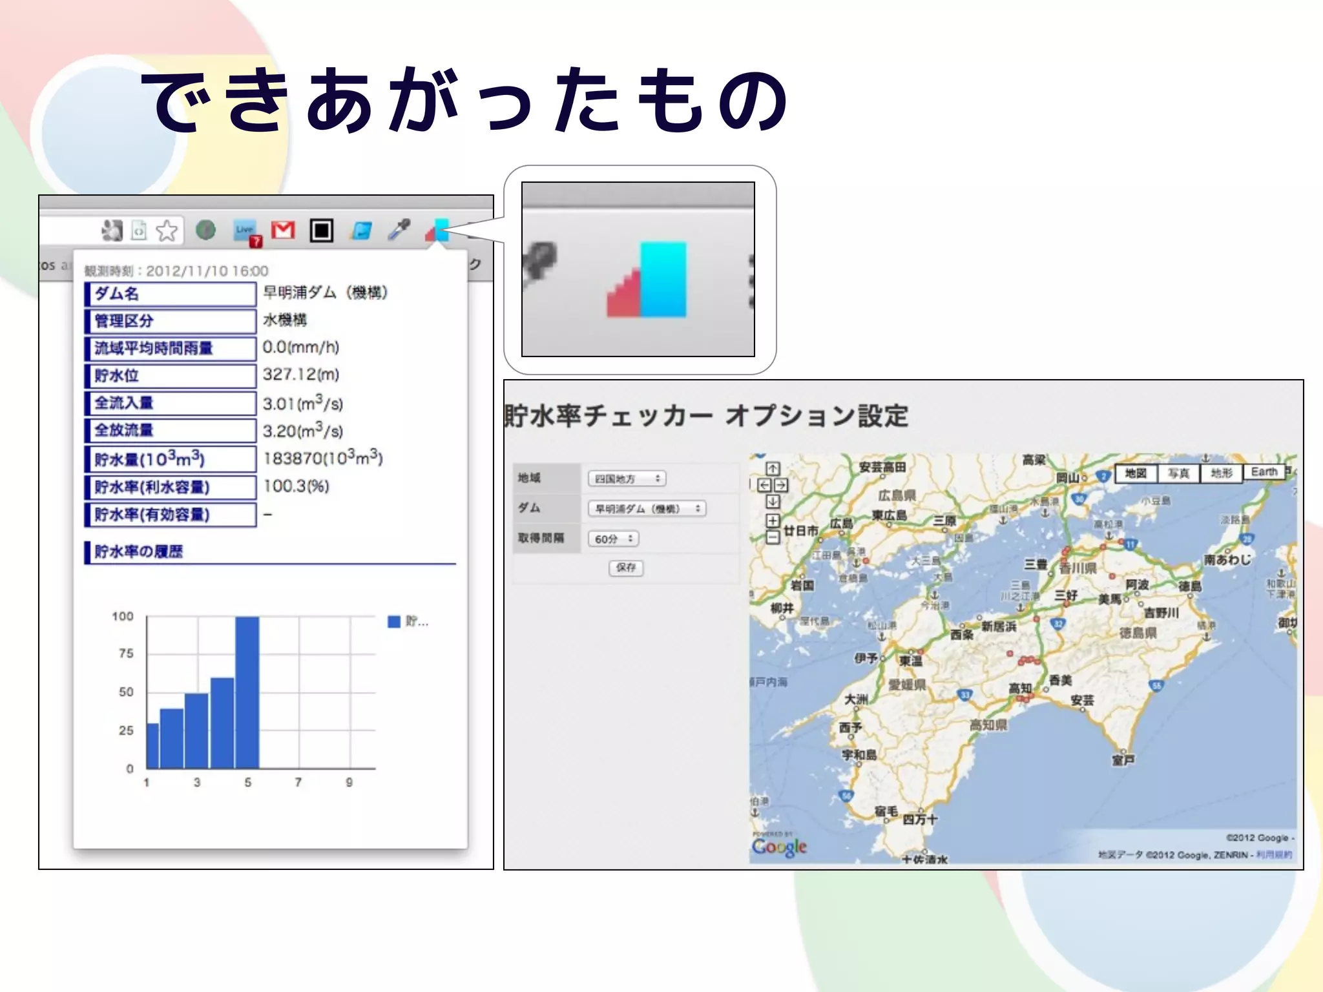
Task: Open the ダム selection dropdown
Action: (647, 509)
